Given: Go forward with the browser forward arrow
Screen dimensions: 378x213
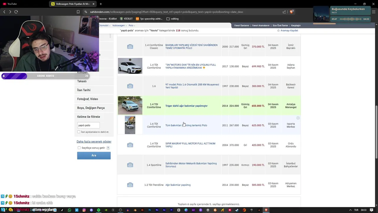Looking at the screenshot, I should (10, 12).
